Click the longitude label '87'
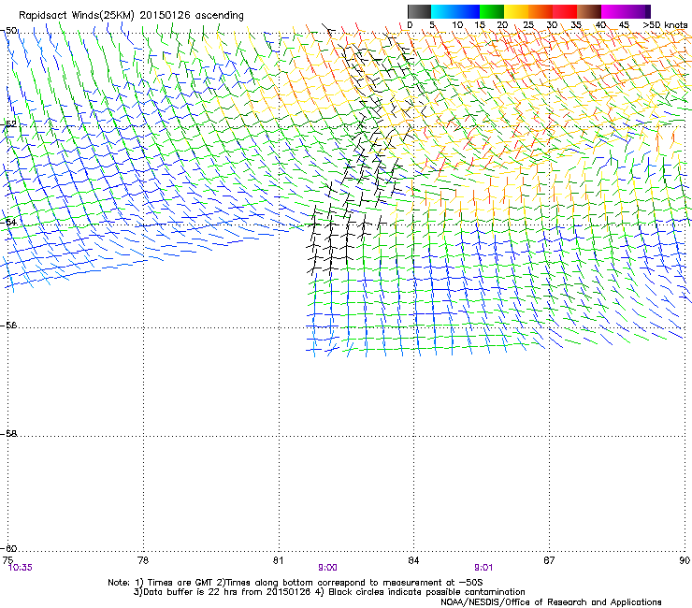This screenshot has height=608, width=692. (x=549, y=560)
